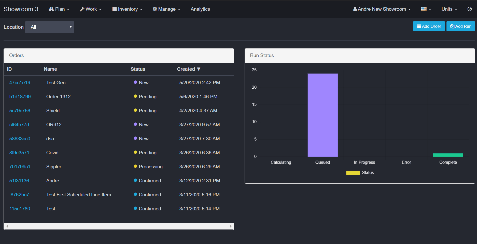
Task: Click the Add Order button
Action: 429,26
